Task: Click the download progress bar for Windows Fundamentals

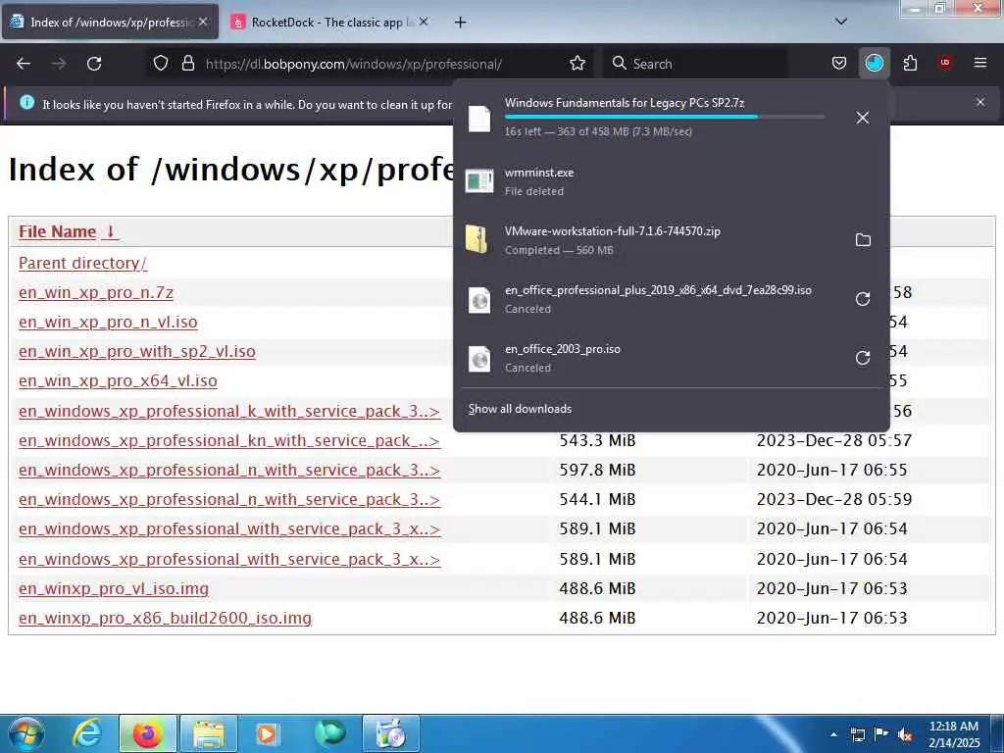Action: 664,118
